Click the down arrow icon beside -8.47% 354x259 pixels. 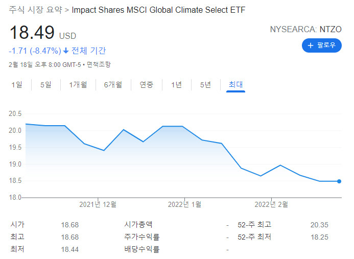tap(66, 51)
